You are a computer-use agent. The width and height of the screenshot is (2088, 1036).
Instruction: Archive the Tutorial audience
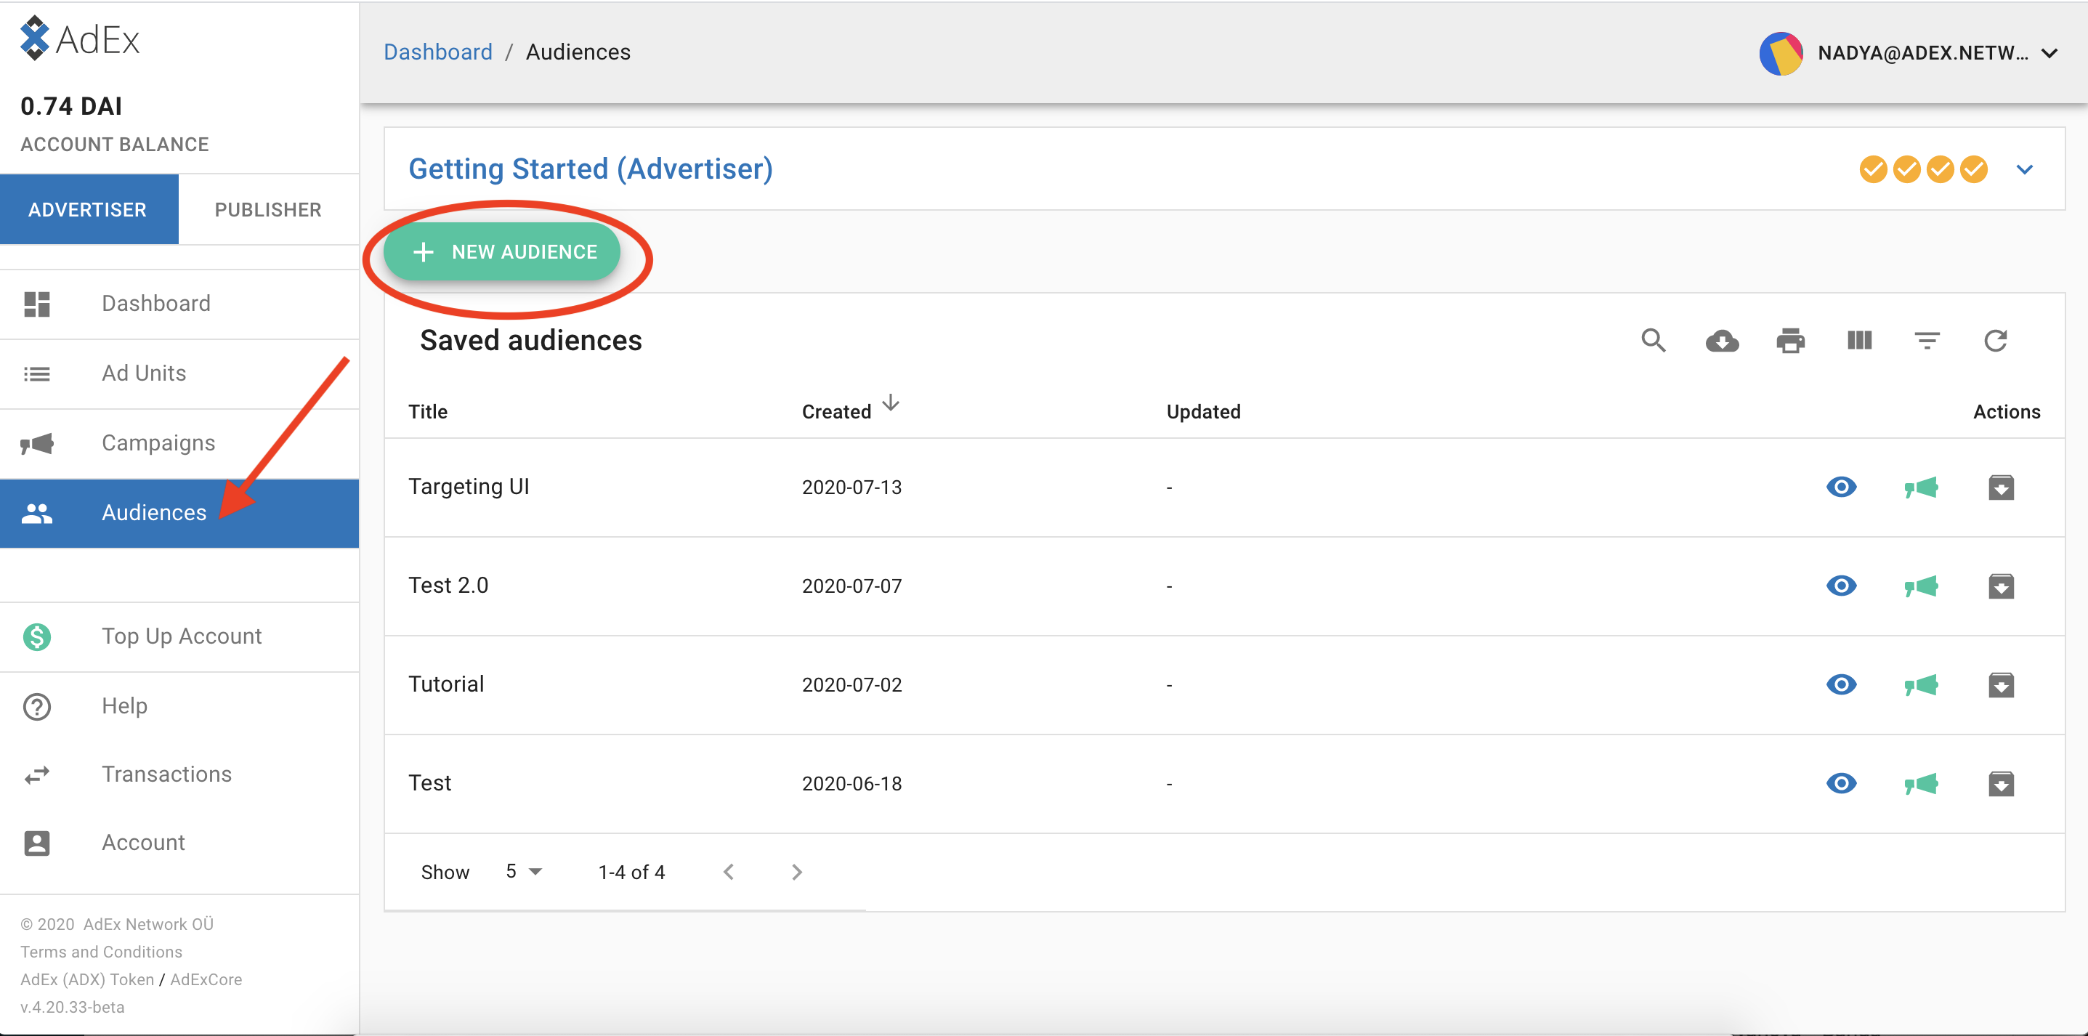2002,685
